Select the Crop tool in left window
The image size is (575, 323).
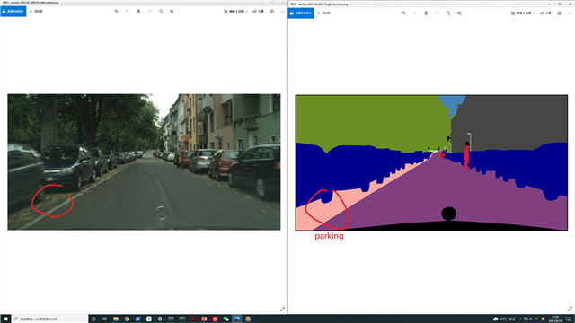click(x=172, y=12)
